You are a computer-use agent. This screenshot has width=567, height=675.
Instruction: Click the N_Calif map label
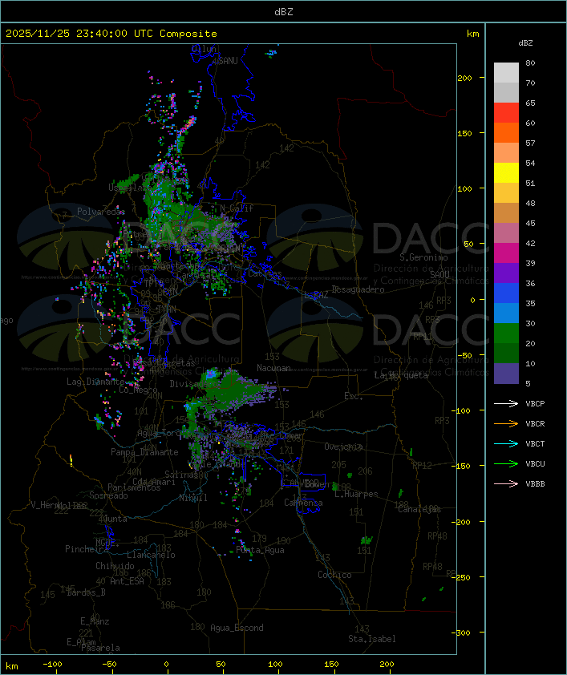[237, 208]
